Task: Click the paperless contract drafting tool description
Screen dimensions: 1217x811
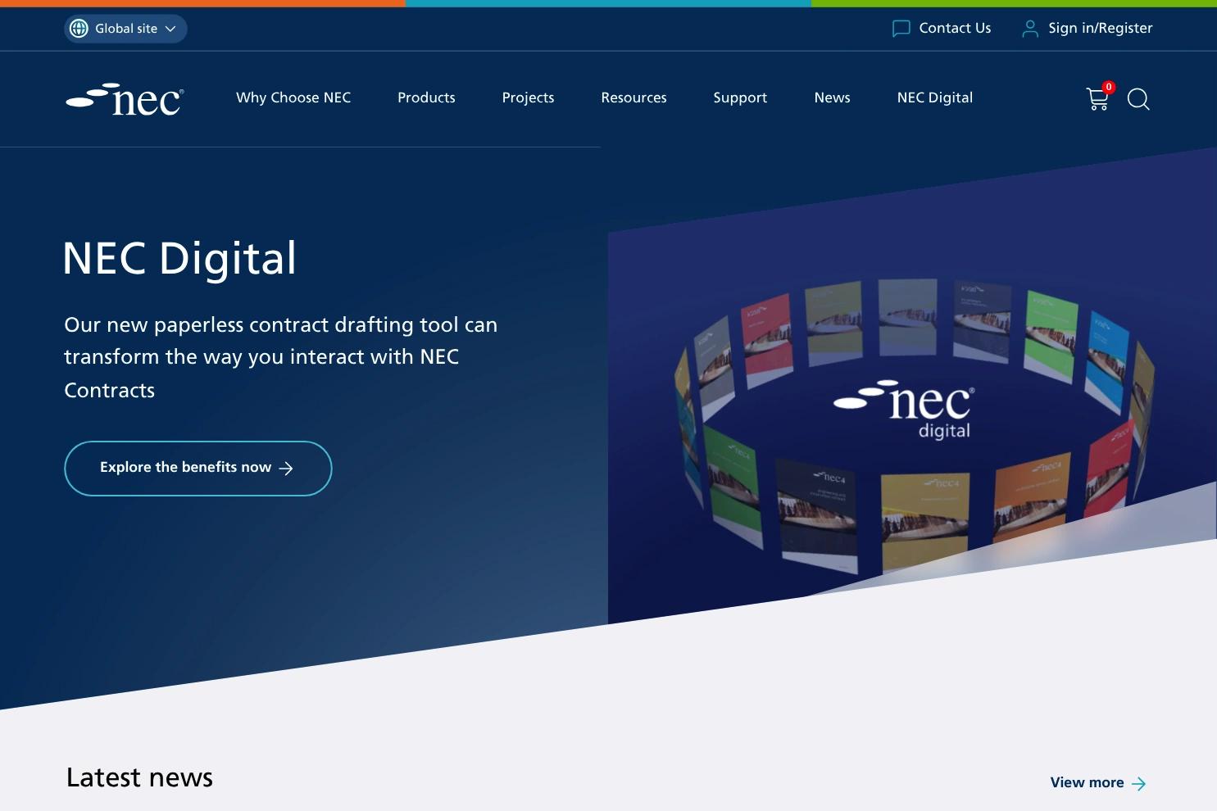Action: [x=281, y=357]
